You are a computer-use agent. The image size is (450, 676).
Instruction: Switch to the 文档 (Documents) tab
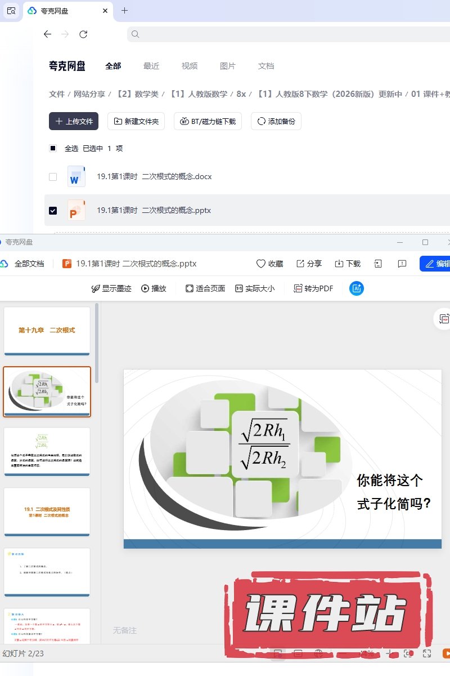click(x=266, y=66)
